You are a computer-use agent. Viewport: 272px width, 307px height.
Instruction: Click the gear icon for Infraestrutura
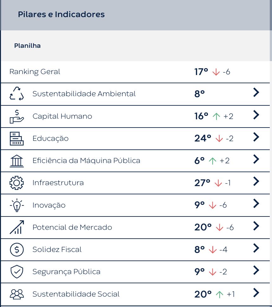point(17,183)
